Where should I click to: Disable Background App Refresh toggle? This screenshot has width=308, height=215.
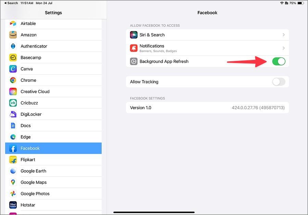pyautogui.click(x=279, y=61)
